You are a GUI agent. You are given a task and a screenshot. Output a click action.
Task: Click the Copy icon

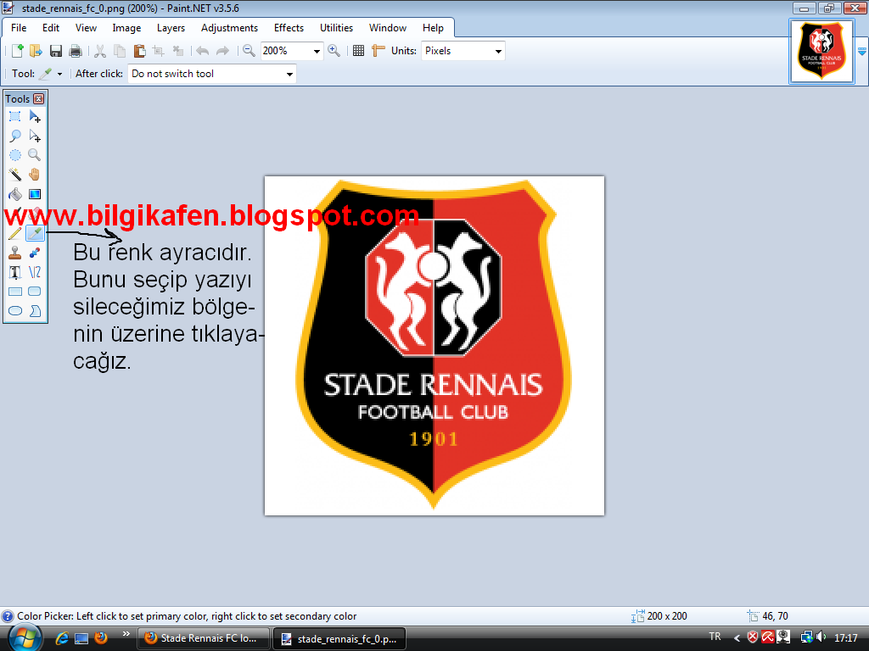(x=120, y=51)
